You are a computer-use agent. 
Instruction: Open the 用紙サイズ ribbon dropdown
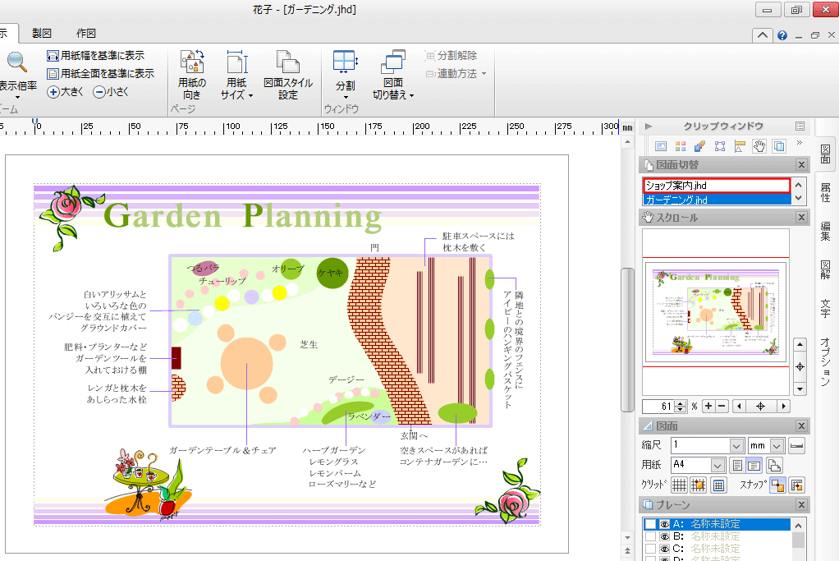pyautogui.click(x=236, y=75)
